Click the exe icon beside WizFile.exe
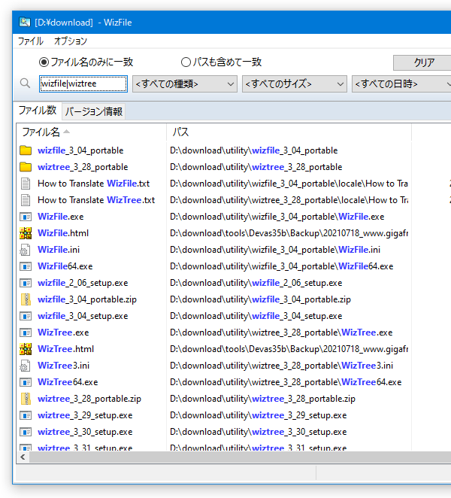This screenshot has width=451, height=498. [x=26, y=217]
